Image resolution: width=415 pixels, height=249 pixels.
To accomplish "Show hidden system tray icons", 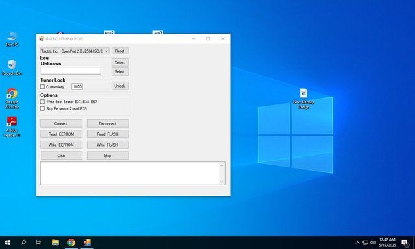I will click(357, 243).
